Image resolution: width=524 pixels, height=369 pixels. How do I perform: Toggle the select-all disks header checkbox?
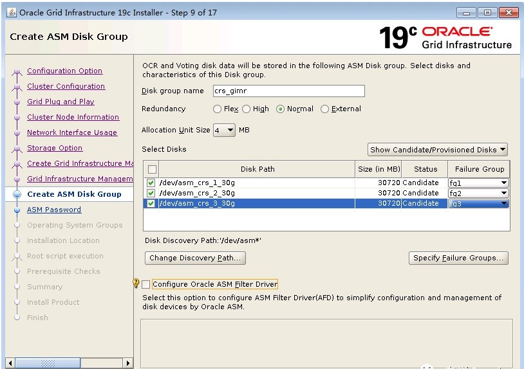point(151,169)
